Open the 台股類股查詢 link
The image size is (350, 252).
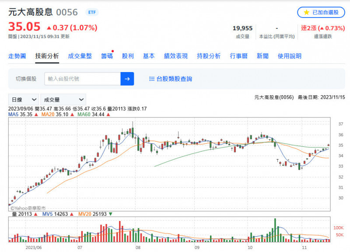[x=174, y=79]
